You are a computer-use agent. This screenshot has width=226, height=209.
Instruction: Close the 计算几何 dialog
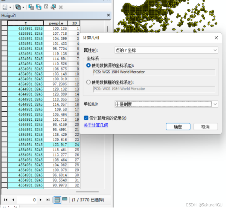[x=216, y=38]
